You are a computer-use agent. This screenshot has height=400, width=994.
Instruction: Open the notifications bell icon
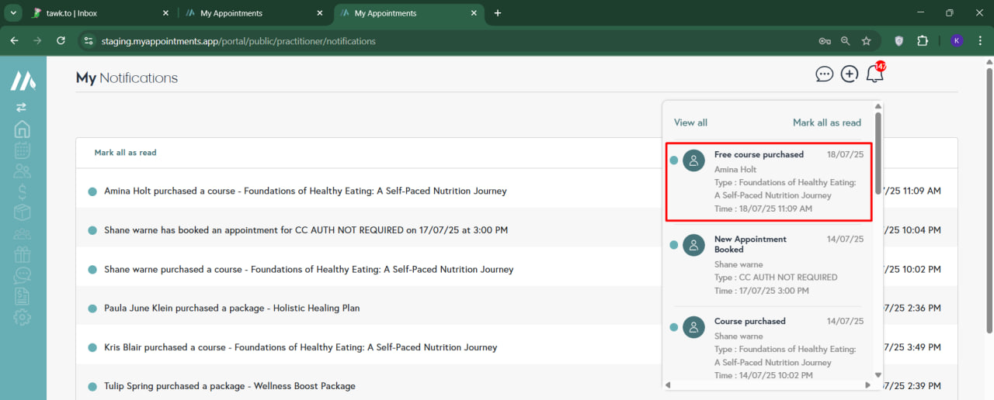point(874,74)
